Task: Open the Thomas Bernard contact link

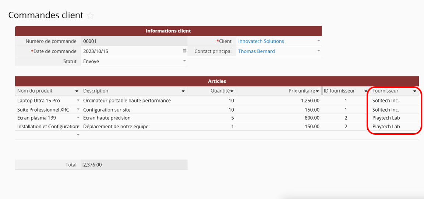Action: tap(256, 51)
